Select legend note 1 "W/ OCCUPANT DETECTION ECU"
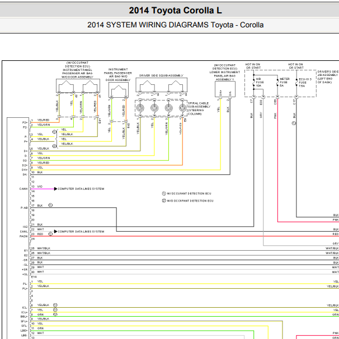This screenshot has width=339, height=339. (x=189, y=194)
